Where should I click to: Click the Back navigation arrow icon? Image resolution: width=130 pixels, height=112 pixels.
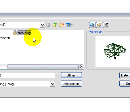pos(48,25)
